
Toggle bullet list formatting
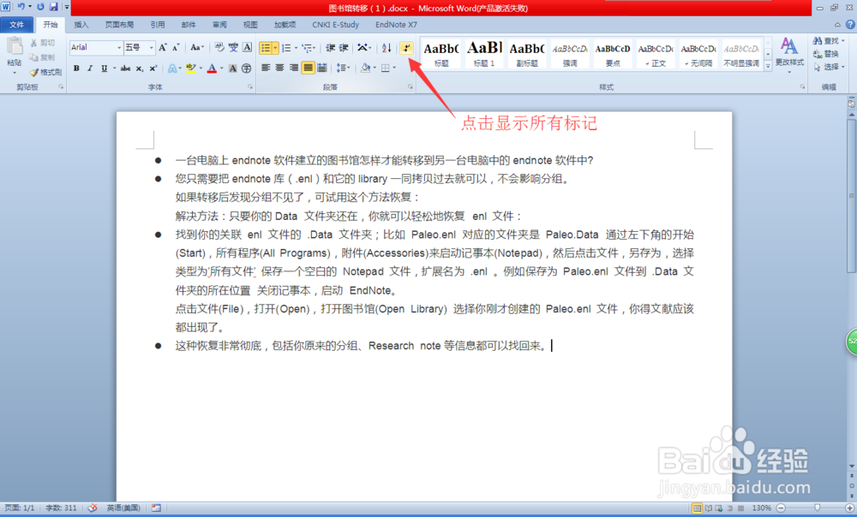[265, 48]
